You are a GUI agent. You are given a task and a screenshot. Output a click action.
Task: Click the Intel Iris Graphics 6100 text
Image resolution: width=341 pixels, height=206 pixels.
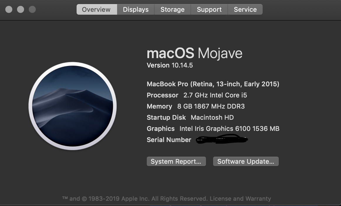[x=229, y=129]
